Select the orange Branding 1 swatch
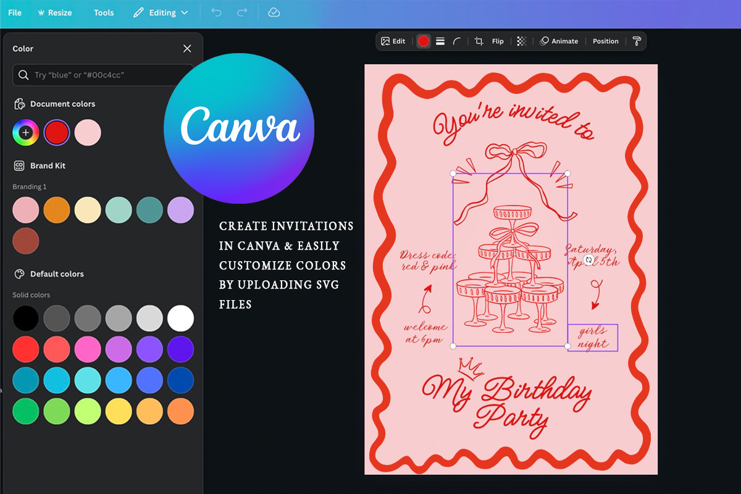 tap(57, 210)
